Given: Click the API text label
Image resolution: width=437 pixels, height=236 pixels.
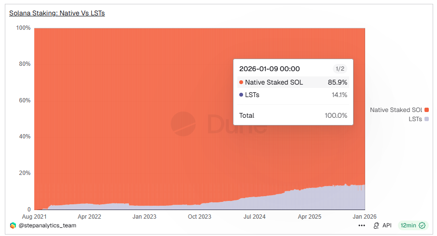Looking at the screenshot, I should pos(387,225).
